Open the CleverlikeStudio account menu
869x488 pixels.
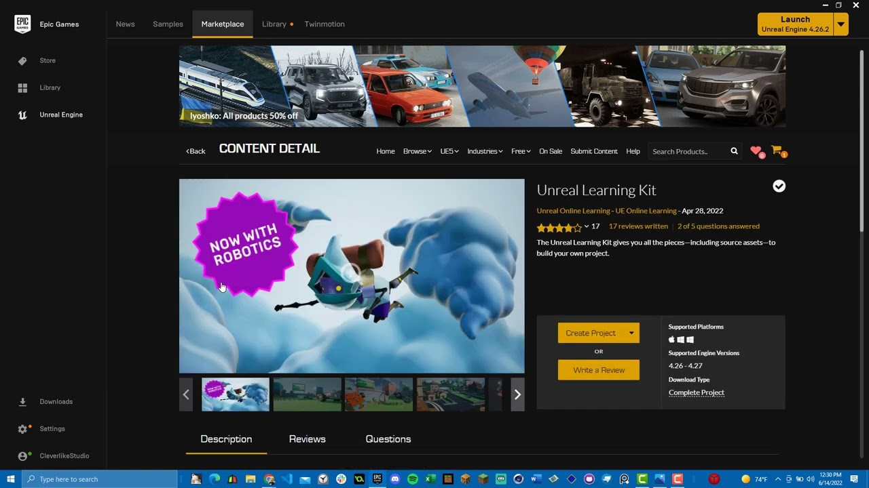[x=64, y=455]
